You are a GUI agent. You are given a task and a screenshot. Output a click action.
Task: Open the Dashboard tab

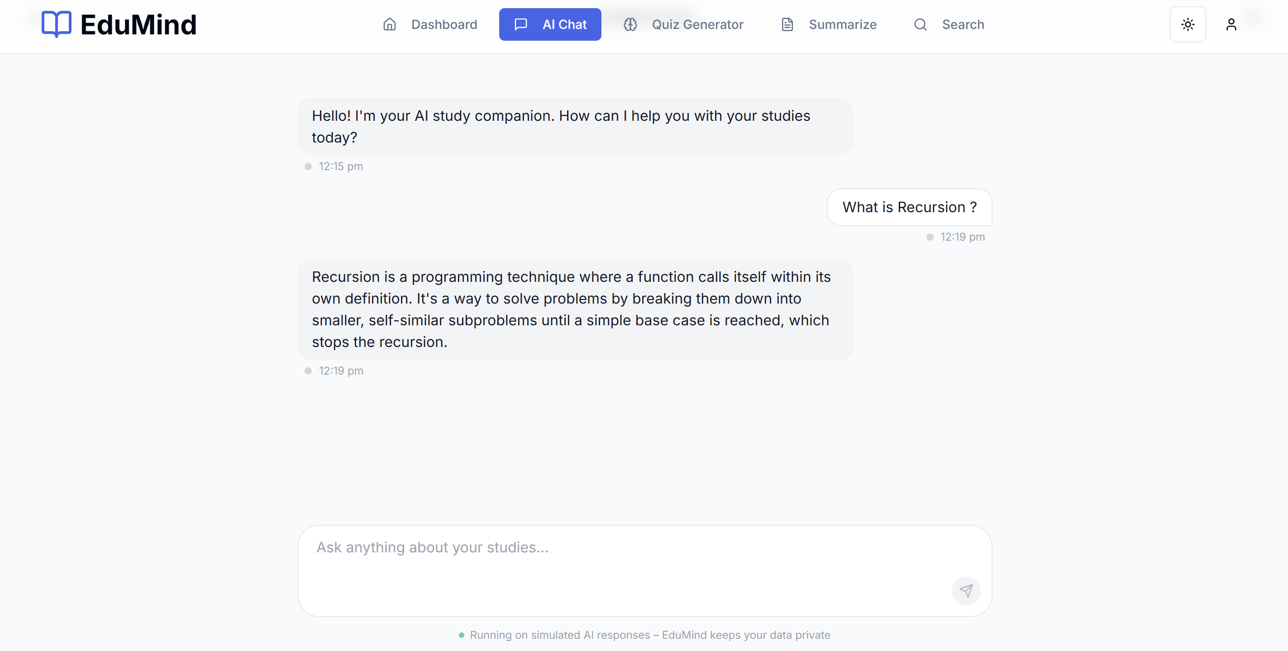coord(444,24)
